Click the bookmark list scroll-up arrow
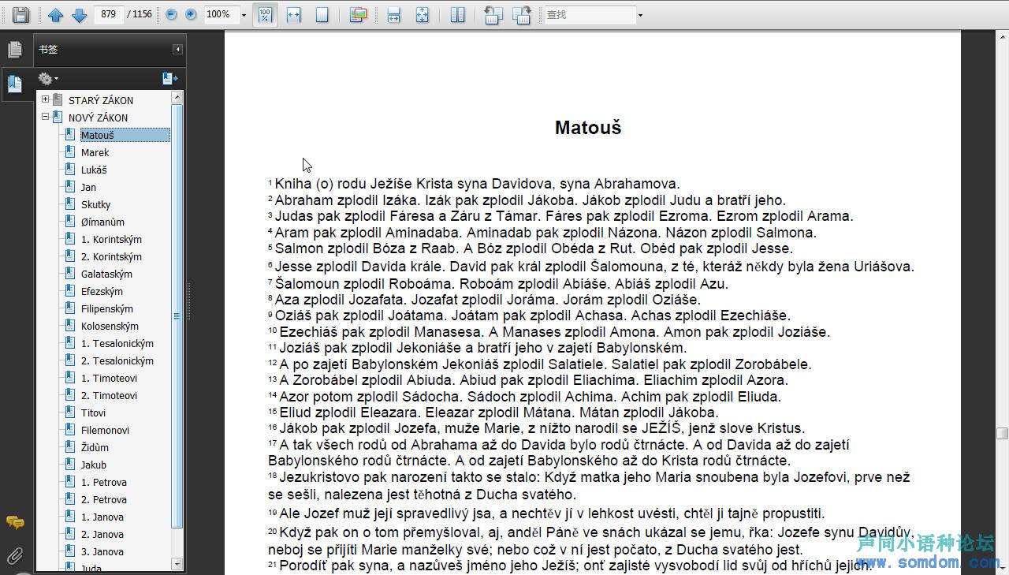The width and height of the screenshot is (1009, 575). [177, 97]
